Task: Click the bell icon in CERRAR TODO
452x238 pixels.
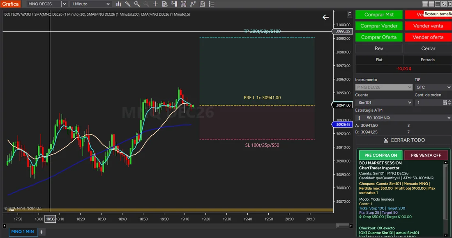Action: (386, 140)
